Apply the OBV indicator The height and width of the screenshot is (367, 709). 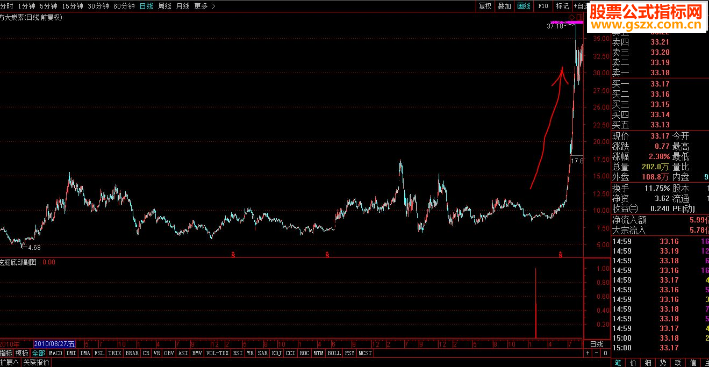(x=169, y=353)
